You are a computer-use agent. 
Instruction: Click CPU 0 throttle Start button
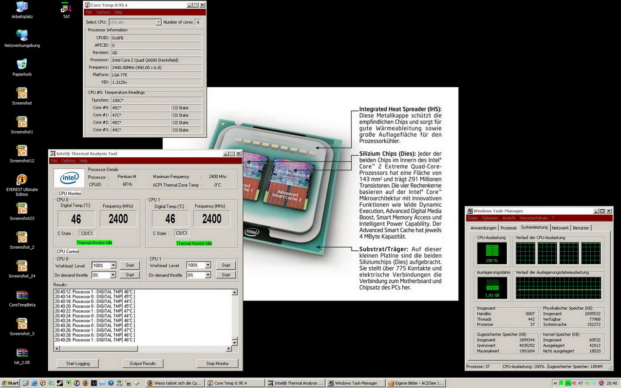pos(130,275)
